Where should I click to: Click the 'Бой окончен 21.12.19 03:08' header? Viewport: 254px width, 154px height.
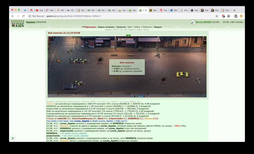point(64,33)
